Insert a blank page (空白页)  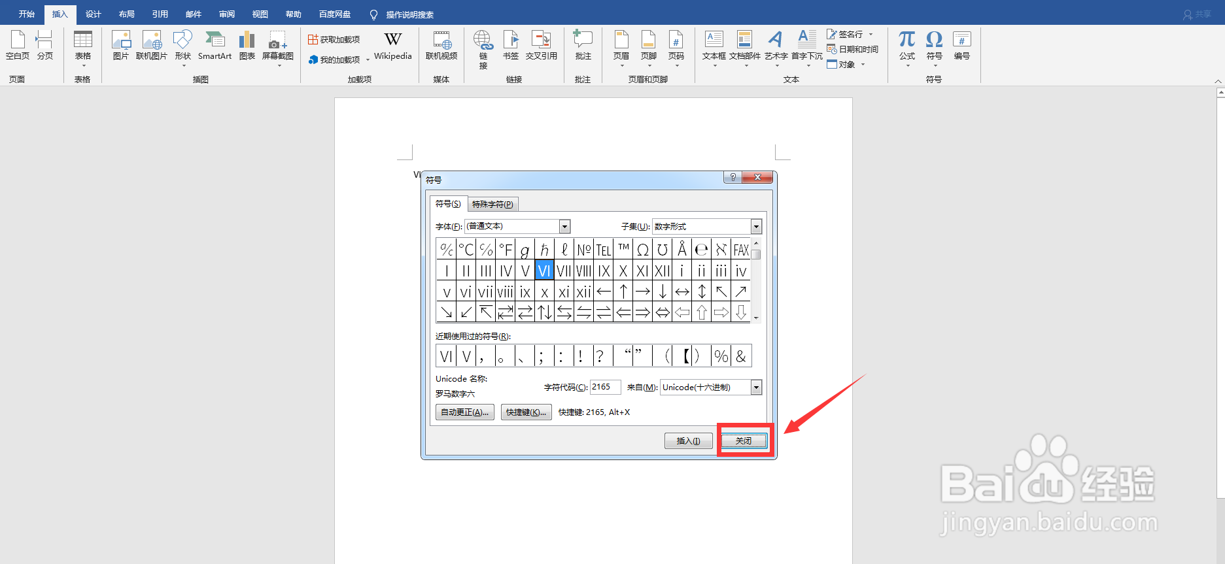(x=18, y=46)
